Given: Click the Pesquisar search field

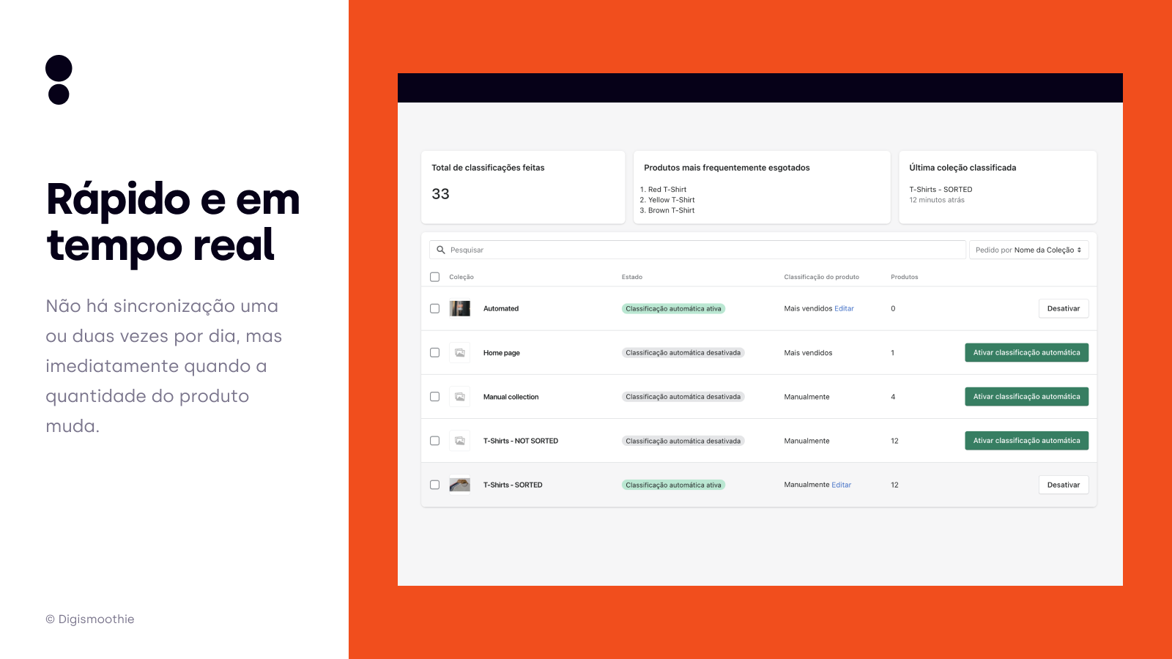Looking at the screenshot, I should [x=697, y=250].
